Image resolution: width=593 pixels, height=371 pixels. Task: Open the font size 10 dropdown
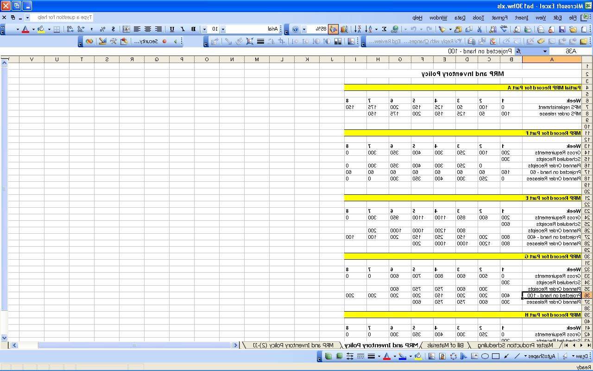tap(204, 29)
